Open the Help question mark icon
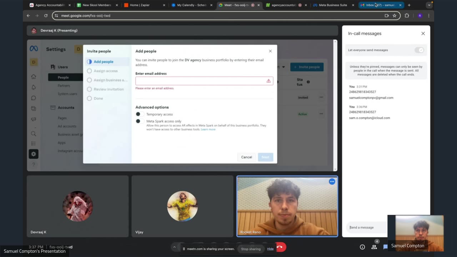 (34, 165)
